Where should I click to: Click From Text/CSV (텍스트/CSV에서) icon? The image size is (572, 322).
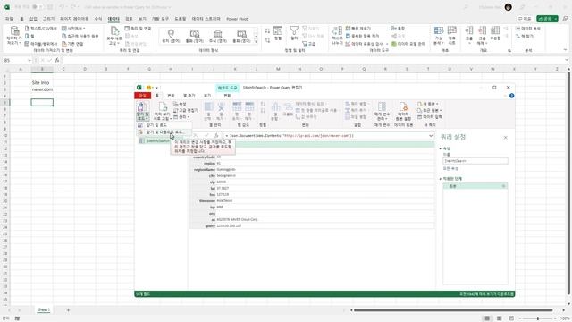(28, 28)
